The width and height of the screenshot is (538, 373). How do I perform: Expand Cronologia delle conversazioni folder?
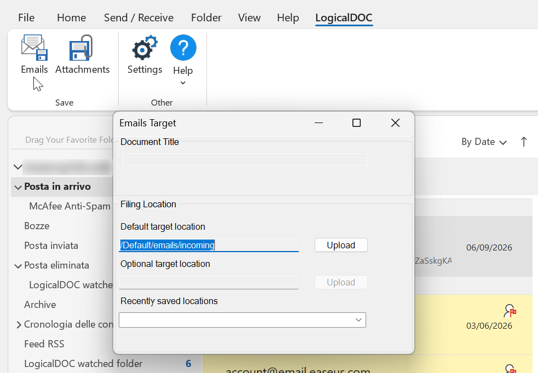click(19, 325)
